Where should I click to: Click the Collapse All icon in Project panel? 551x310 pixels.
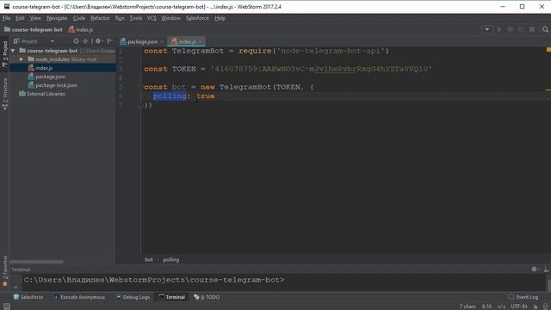[x=85, y=41]
